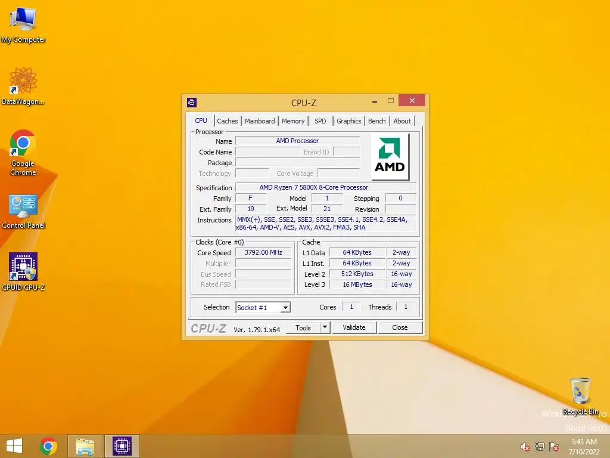The image size is (610, 458).
Task: Select the Control Panel desktop icon
Action: (23, 211)
